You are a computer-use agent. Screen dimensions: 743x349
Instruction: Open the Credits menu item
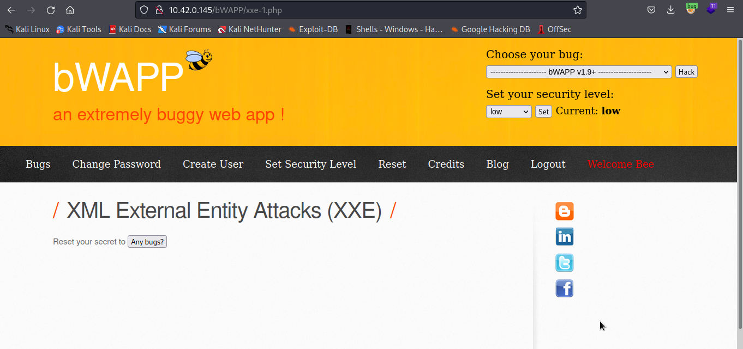click(446, 164)
